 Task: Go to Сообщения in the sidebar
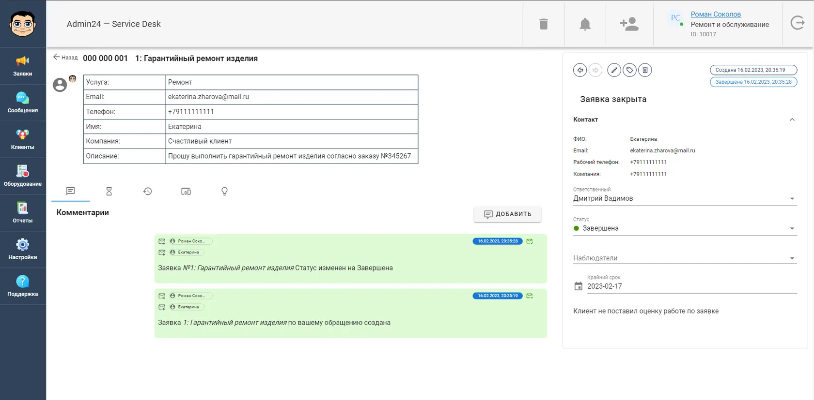[23, 103]
